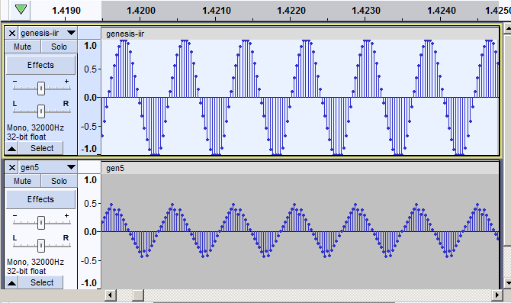The height and width of the screenshot is (303, 511).
Task: Collapse the gen5 track with up arrow
Action: 11,283
